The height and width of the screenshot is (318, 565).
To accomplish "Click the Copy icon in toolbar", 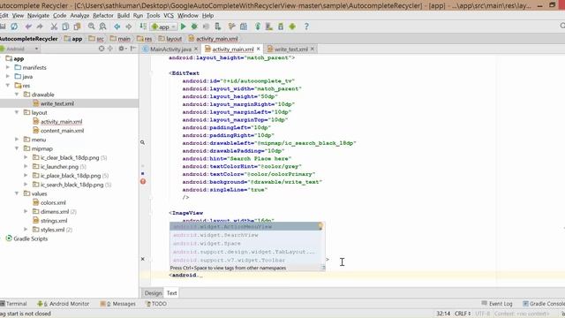I will (65, 26).
